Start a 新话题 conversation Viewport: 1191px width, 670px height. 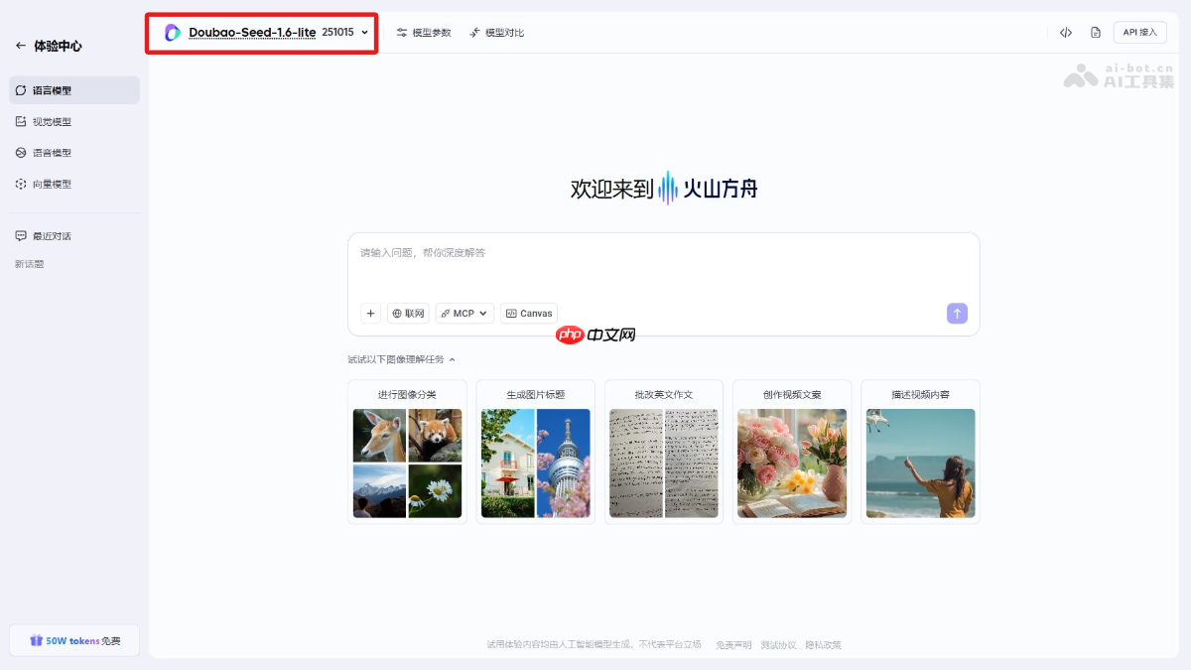point(30,263)
